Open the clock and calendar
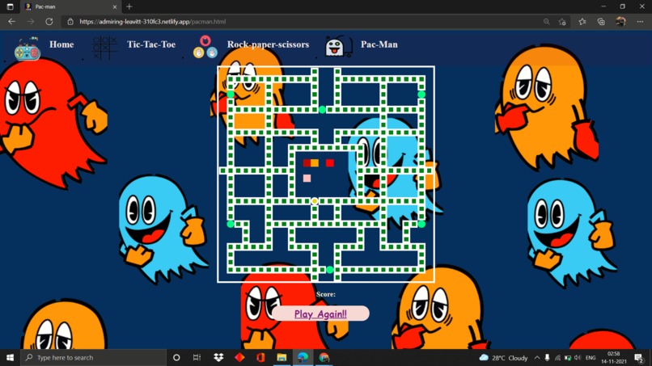This screenshot has height=366, width=652. click(x=614, y=358)
